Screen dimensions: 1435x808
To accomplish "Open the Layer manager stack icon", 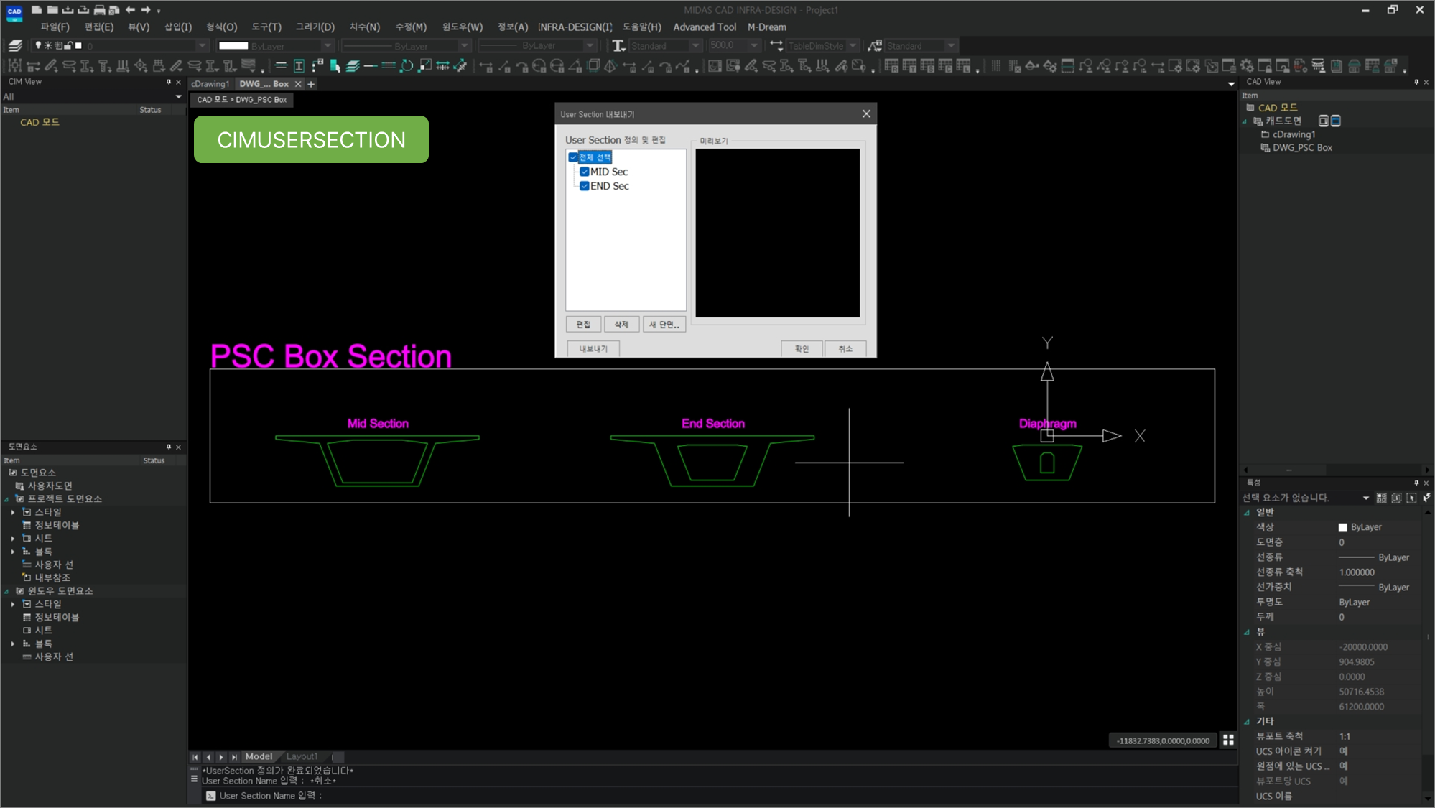I will [x=15, y=45].
